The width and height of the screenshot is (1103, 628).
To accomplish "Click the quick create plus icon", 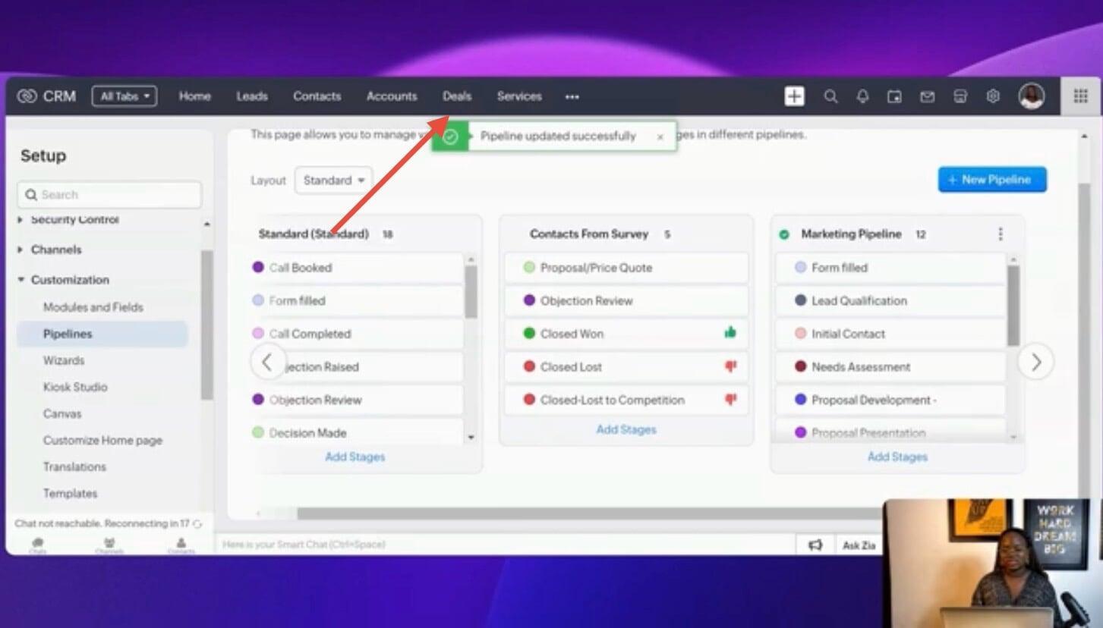I will [794, 96].
